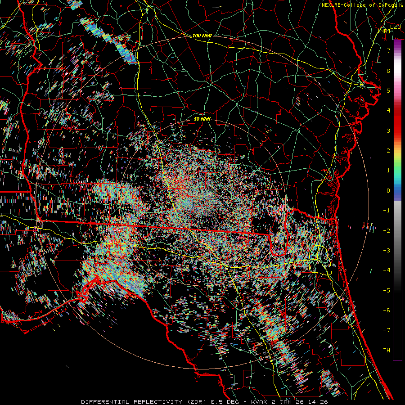This screenshot has height=405, width=405.
Task: Click the 100 NMI range ring label
Action: (x=202, y=36)
